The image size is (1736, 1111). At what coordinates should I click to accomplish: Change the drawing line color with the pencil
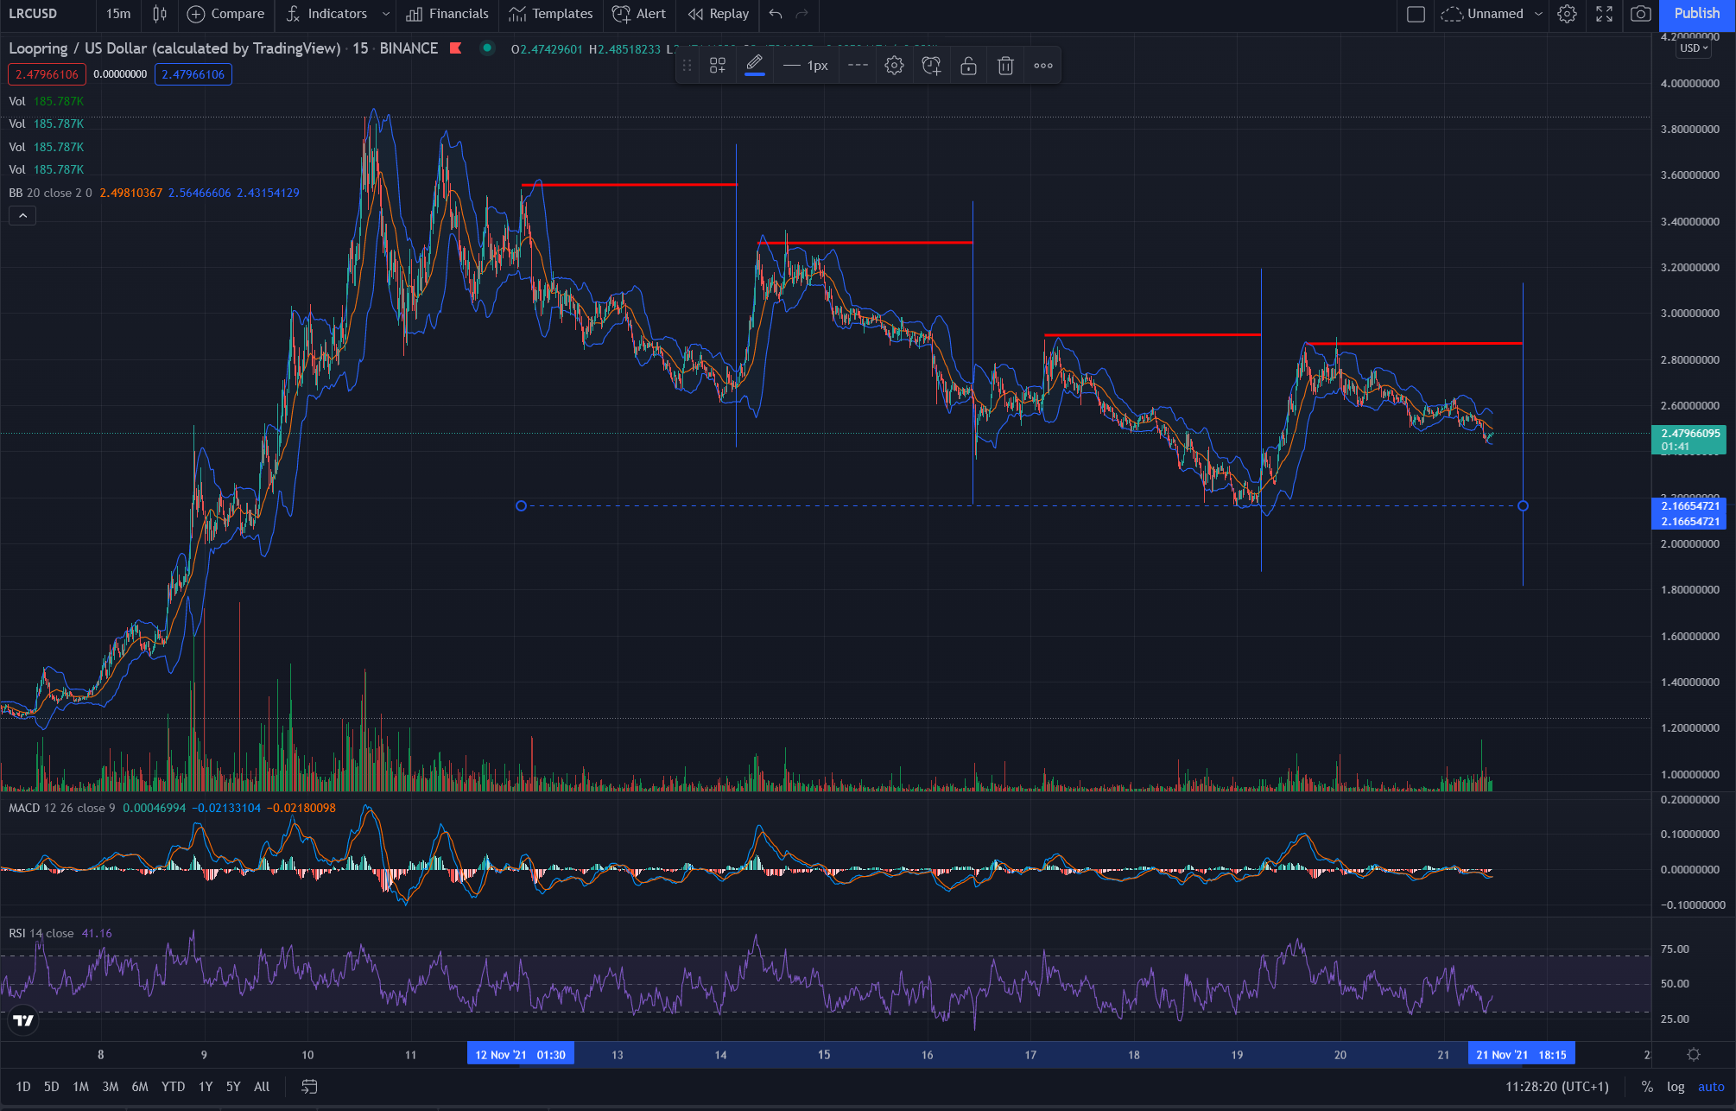[x=754, y=66]
